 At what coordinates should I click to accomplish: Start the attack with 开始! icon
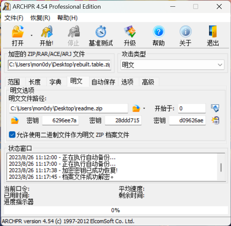pos(46,32)
